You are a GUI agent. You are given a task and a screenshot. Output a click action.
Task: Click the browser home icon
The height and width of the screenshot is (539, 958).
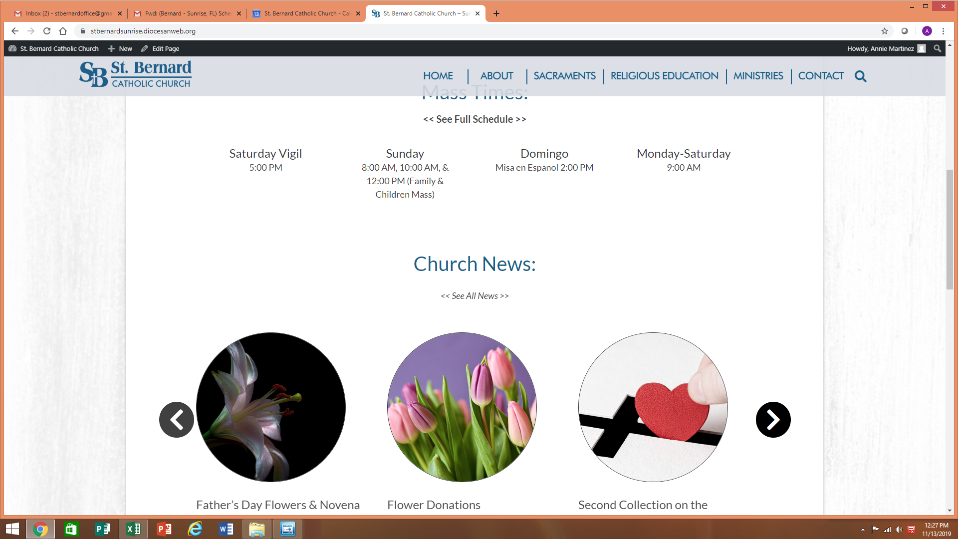(x=63, y=31)
